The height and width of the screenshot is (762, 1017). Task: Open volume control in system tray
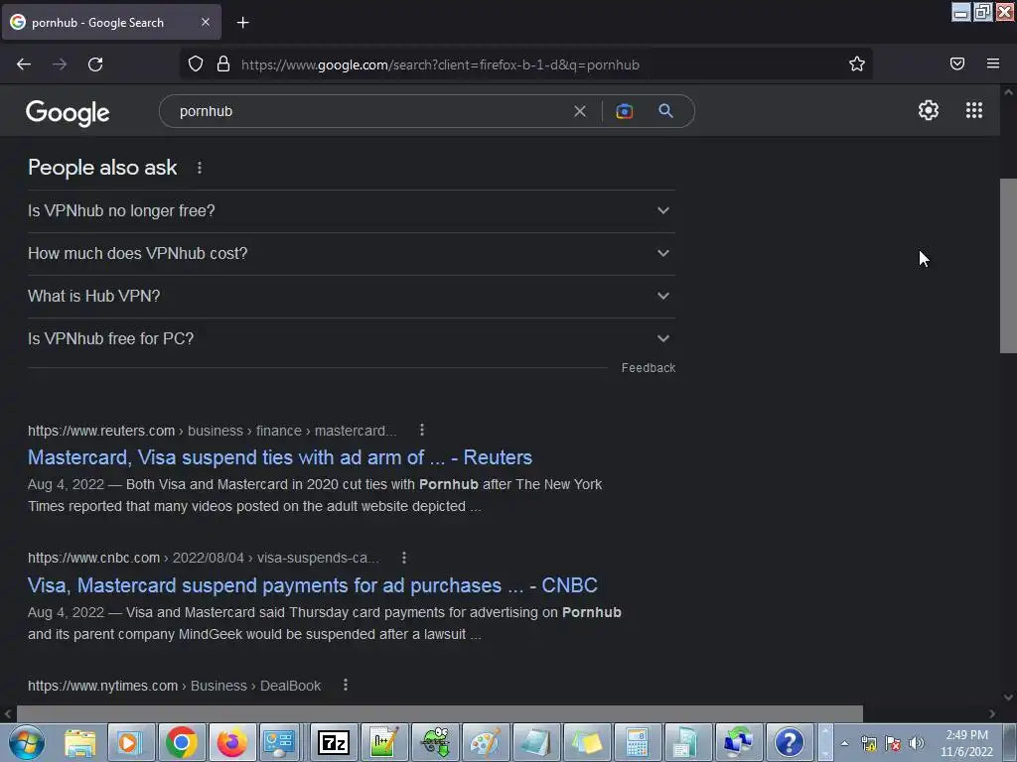917,743
